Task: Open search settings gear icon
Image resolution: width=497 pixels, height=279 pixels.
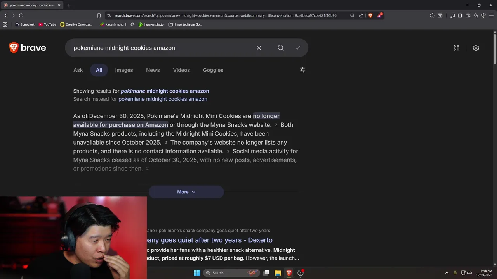Action: (476, 48)
